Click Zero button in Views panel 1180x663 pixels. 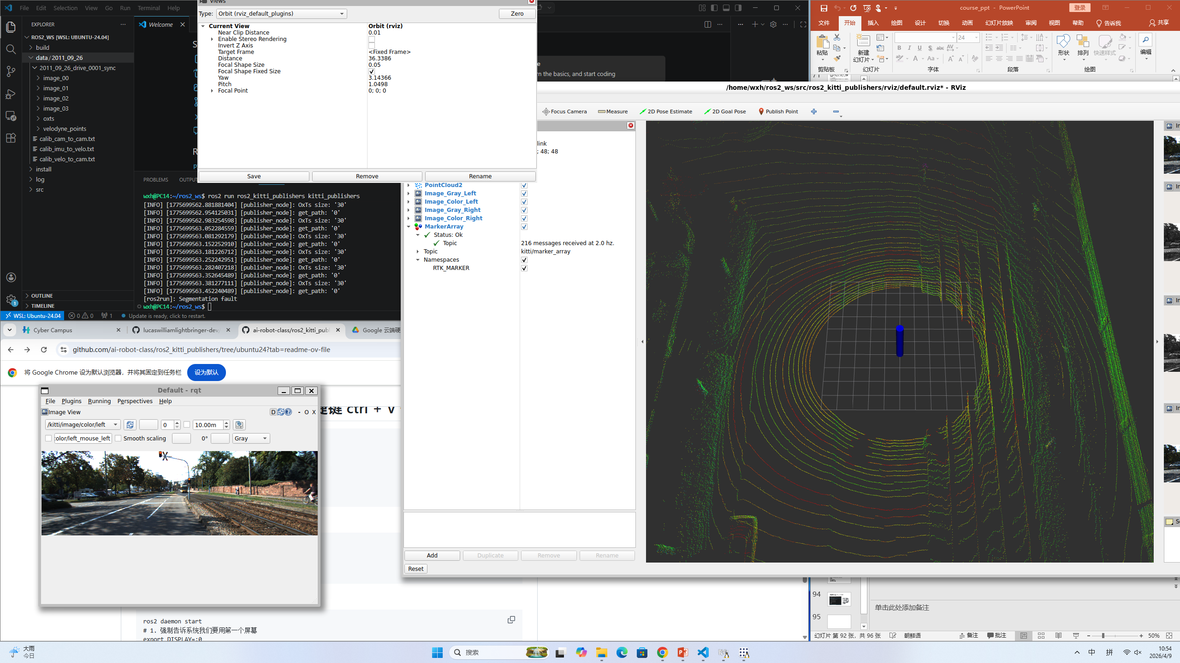(x=517, y=14)
